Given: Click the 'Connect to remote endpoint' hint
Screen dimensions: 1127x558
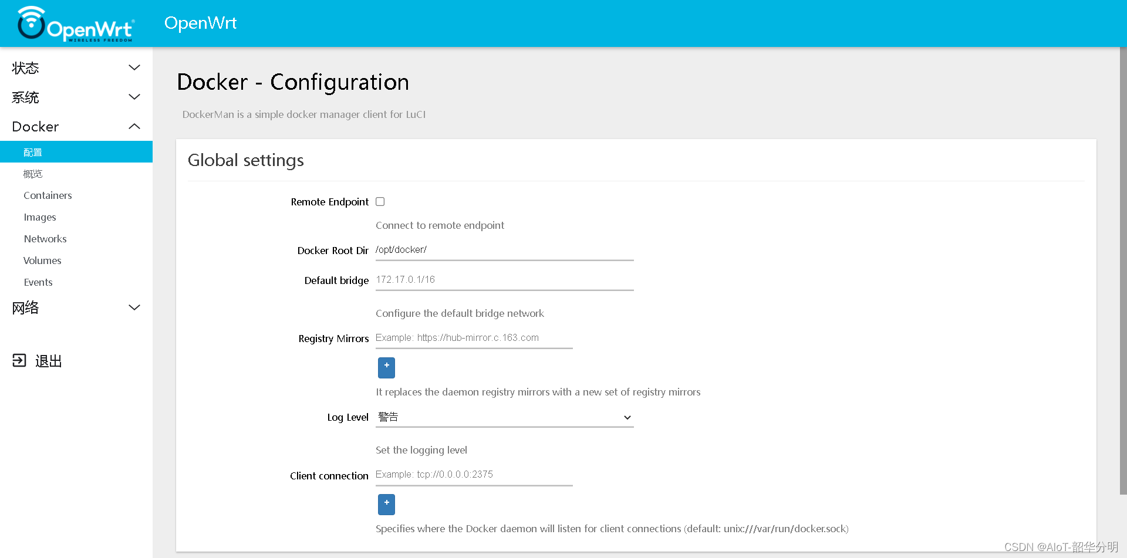Looking at the screenshot, I should click(440, 225).
